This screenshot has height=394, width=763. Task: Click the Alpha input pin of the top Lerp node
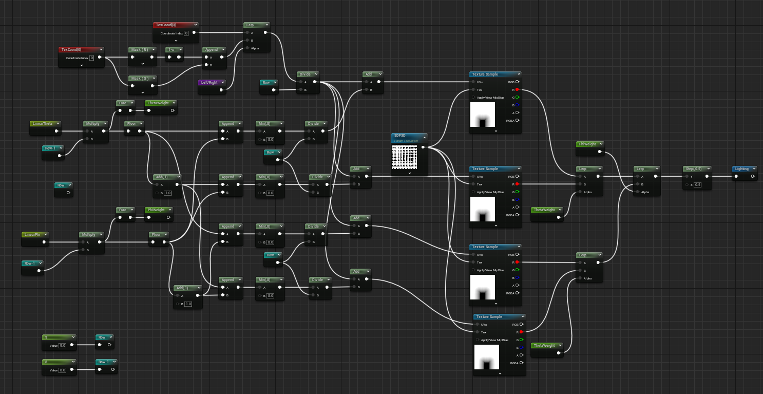click(247, 48)
